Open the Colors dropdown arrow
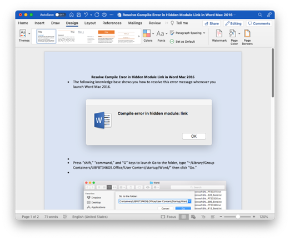The height and width of the screenshot is (240, 290). (x=153, y=33)
